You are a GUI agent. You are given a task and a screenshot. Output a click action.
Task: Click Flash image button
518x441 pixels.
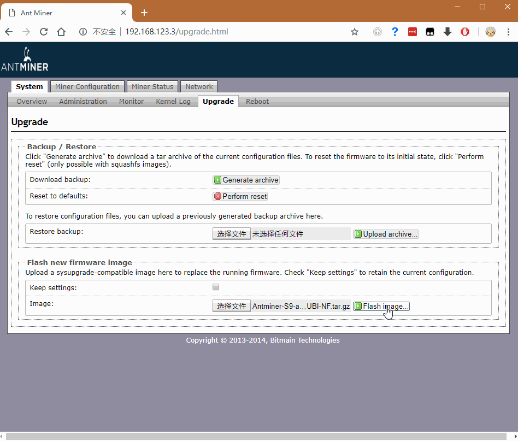point(381,306)
